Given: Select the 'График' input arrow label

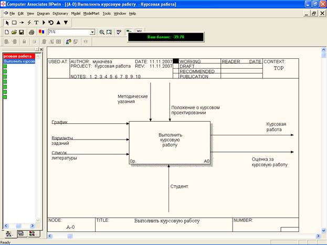Looking at the screenshot, I should tap(59, 122).
